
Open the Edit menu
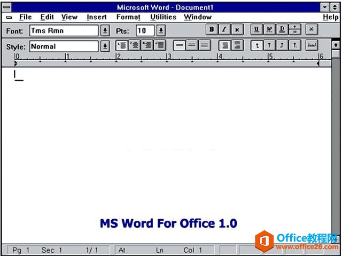47,17
